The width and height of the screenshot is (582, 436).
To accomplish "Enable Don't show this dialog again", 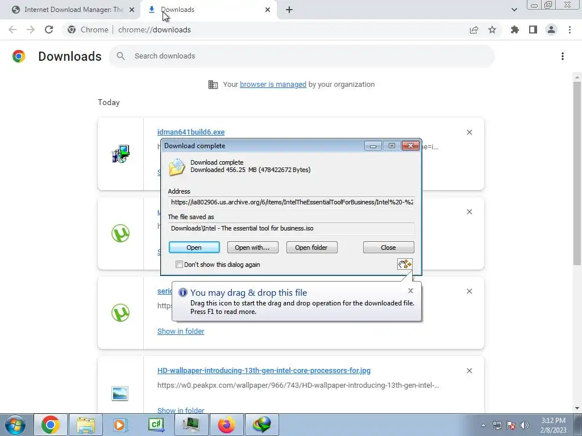I will (x=179, y=265).
